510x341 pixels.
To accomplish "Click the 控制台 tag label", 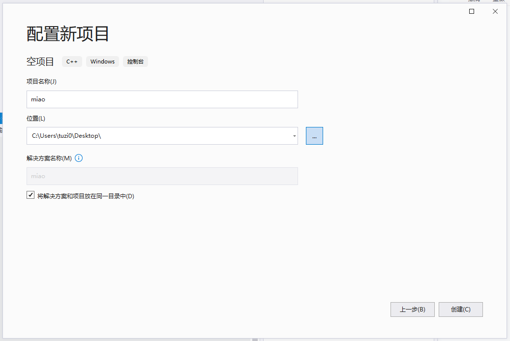I will click(135, 62).
